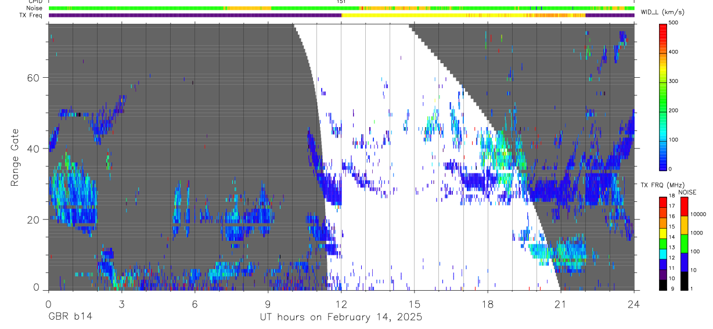
Task: Click the WID spectral width color bar
Action: [x=662, y=96]
